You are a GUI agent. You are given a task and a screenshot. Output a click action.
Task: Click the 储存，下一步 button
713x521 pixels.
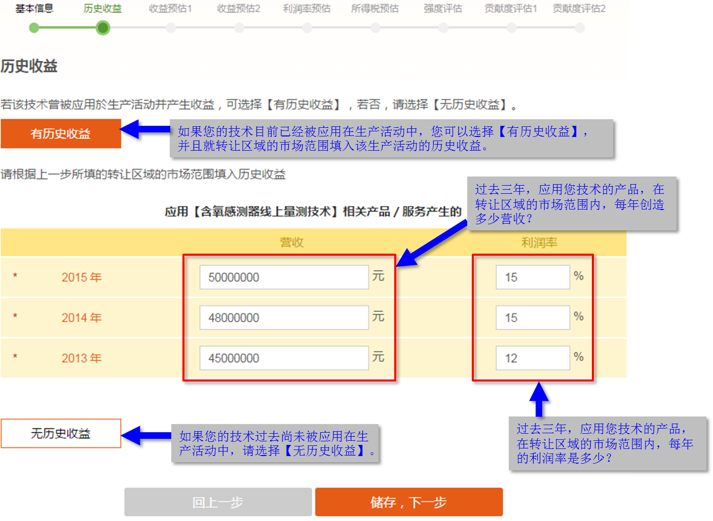(409, 502)
